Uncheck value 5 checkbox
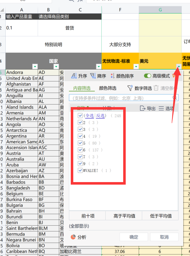190x256 pixels. pyautogui.click(x=80, y=143)
